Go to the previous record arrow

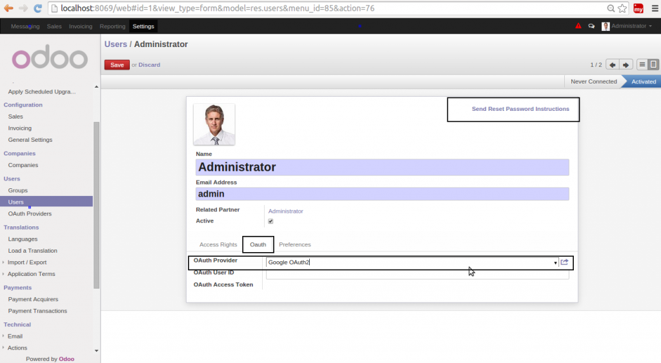coord(613,65)
